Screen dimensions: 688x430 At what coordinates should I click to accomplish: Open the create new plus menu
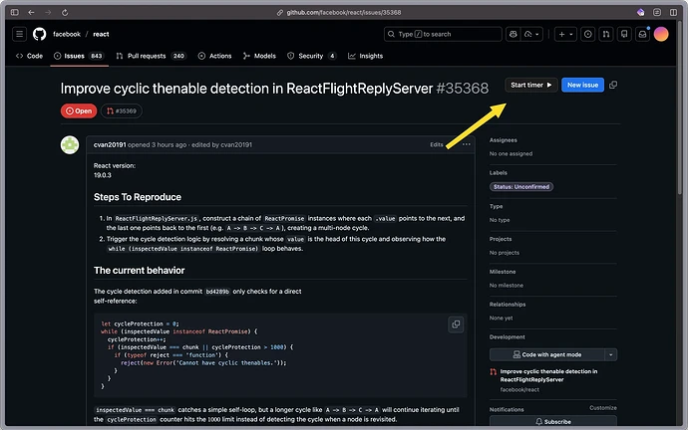click(565, 34)
